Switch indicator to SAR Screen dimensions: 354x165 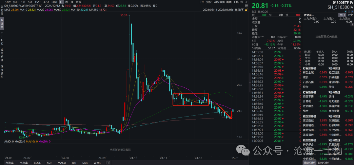[x=85, y=162]
